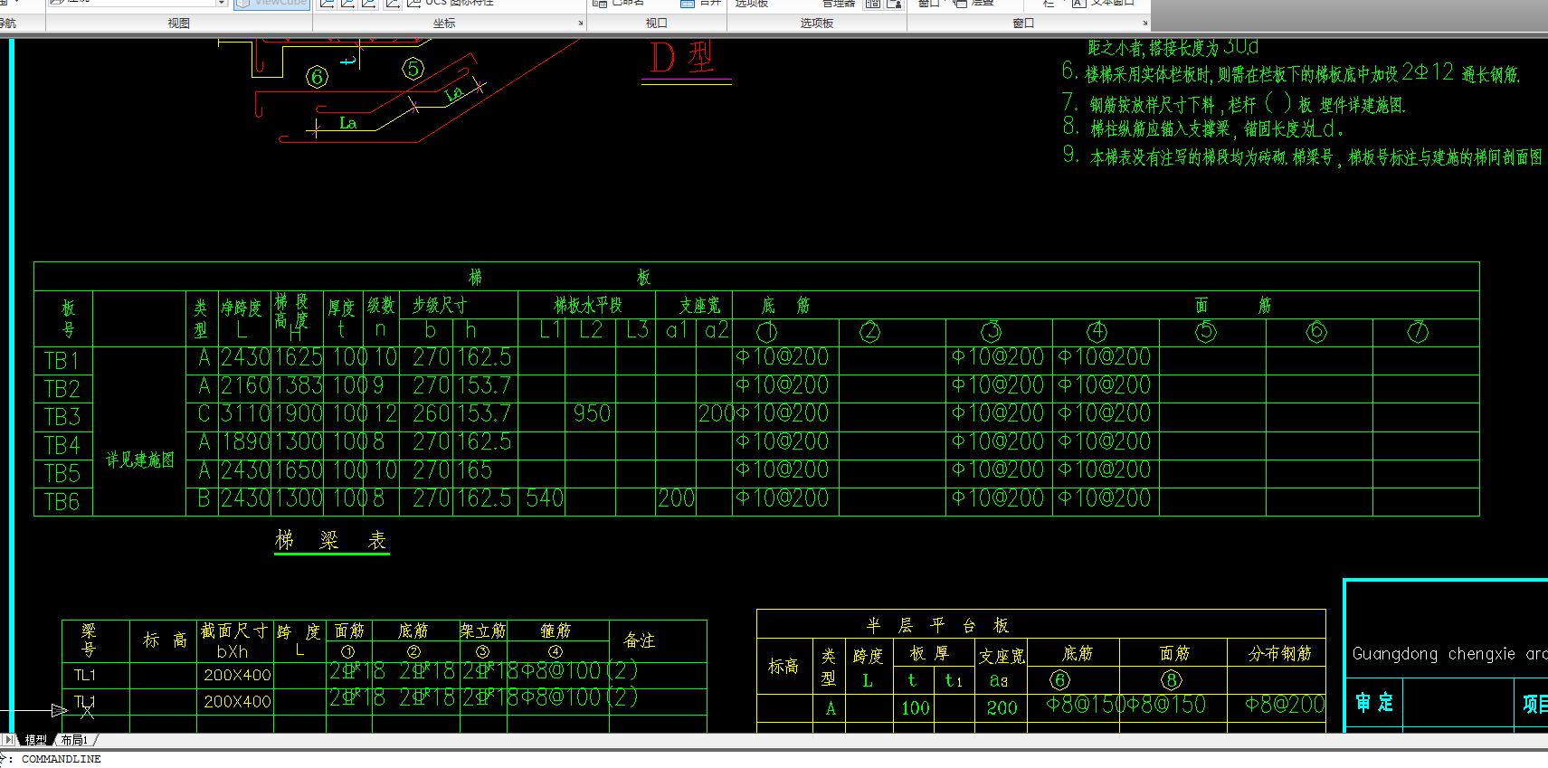Select Φ8@100(2) in first beam row
Screen dimensions: 1548x768
579,670
